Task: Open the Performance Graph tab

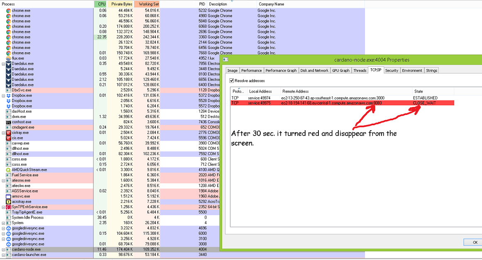Action: coord(281,70)
